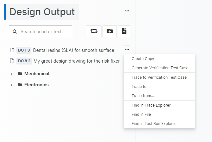The width and height of the screenshot is (212, 142).
Task: Expand the Mechanical folder chevron
Action: click(x=11, y=74)
